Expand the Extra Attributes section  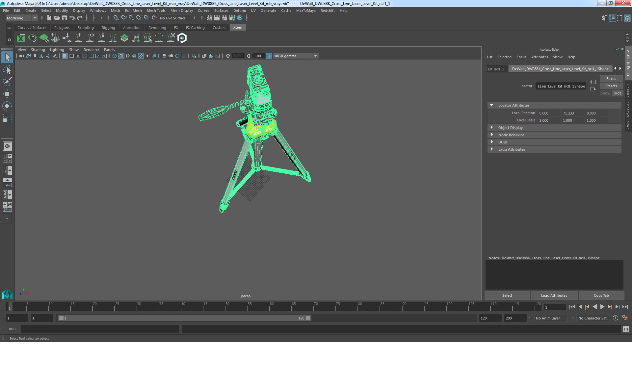coord(492,149)
